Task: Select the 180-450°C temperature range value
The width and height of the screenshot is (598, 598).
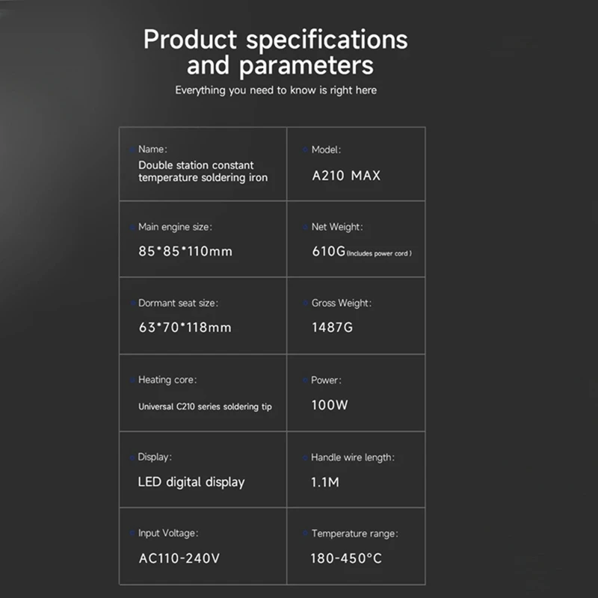Action: [346, 558]
